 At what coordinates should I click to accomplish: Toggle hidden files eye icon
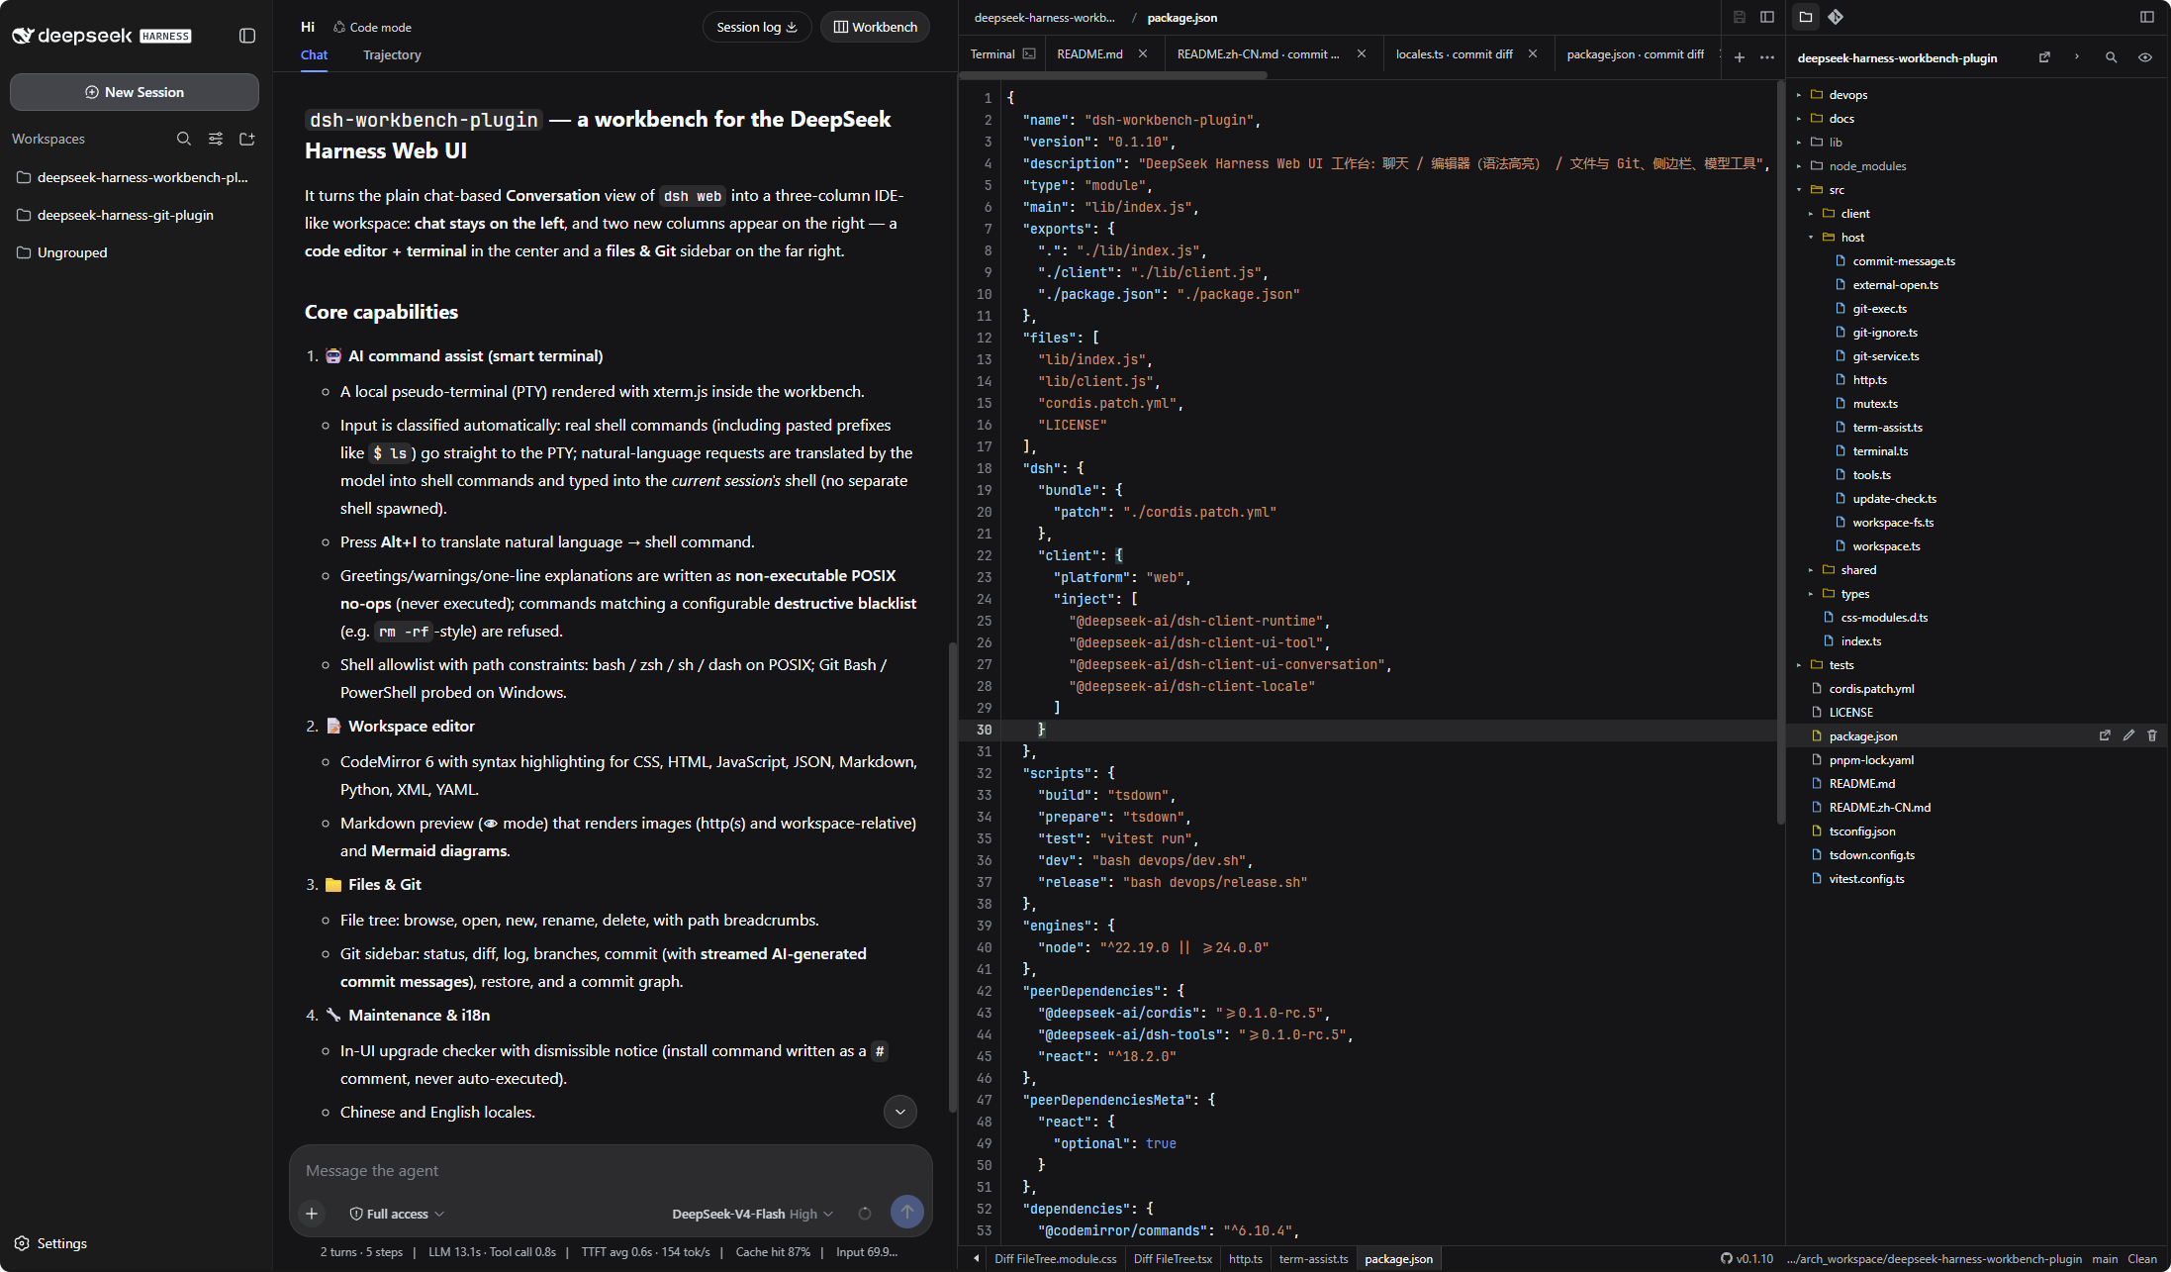click(2145, 57)
